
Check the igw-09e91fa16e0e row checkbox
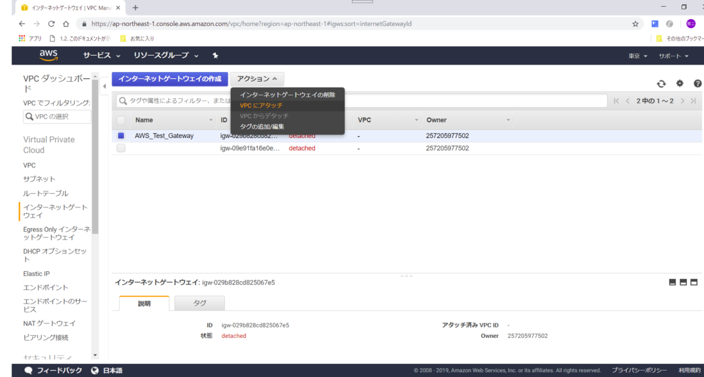[x=121, y=148]
